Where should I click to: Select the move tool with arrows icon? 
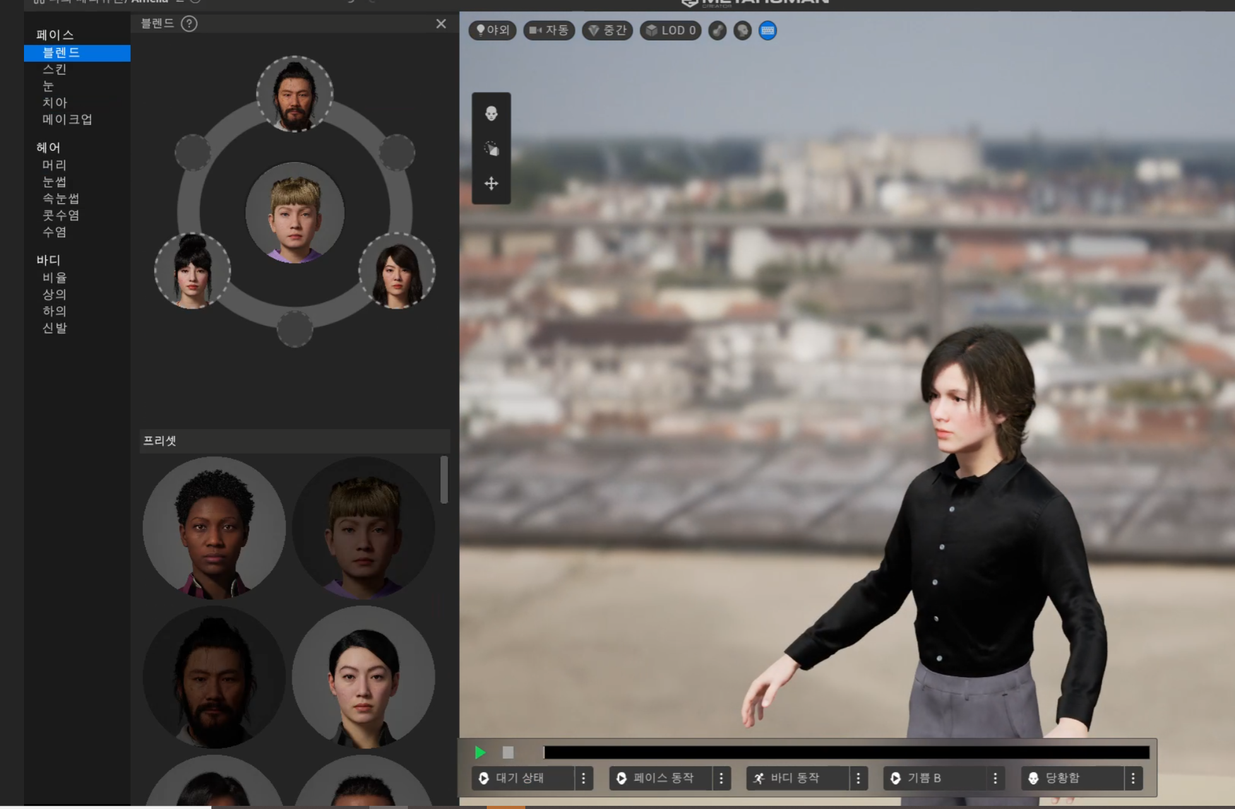[491, 184]
